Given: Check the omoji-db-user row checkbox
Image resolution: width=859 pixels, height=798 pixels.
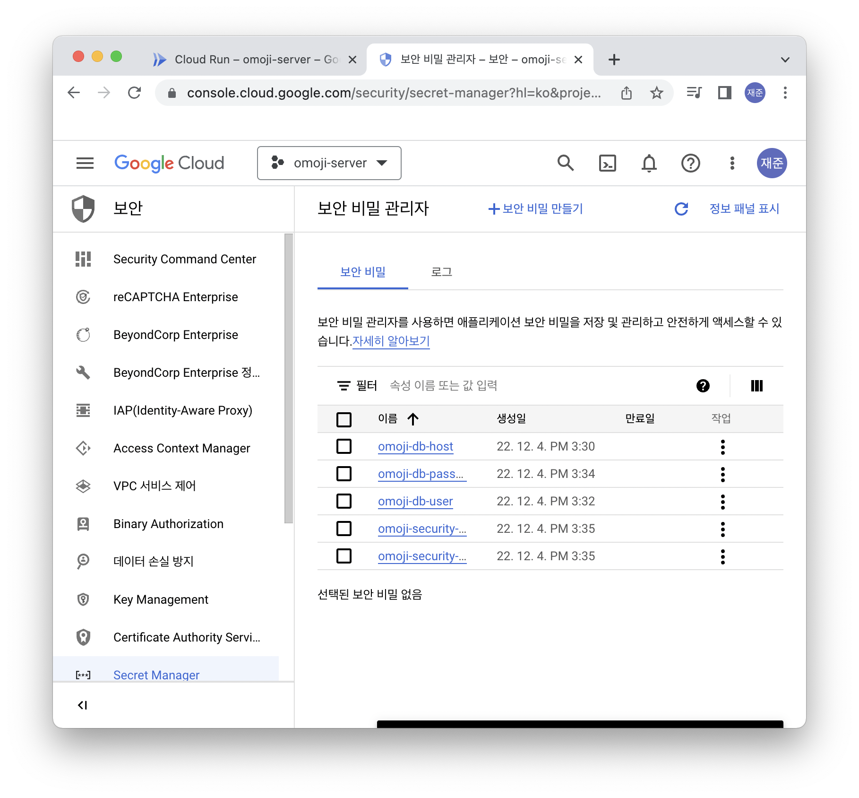Looking at the screenshot, I should [x=344, y=501].
